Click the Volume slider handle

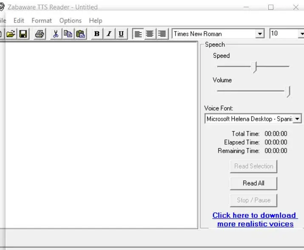point(288,92)
